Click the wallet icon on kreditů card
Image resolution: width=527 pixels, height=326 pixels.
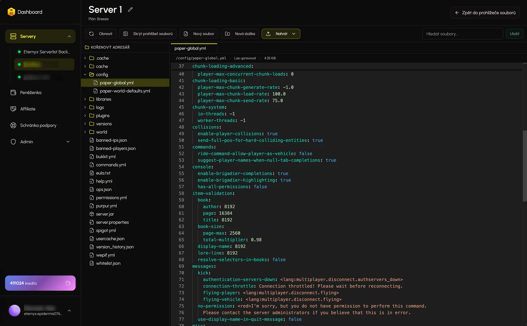pyautogui.click(x=68, y=283)
